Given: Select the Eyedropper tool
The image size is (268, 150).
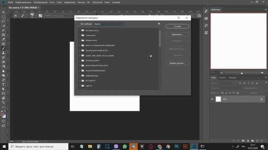Looking at the screenshot, I should pyautogui.click(x=3, y=39).
